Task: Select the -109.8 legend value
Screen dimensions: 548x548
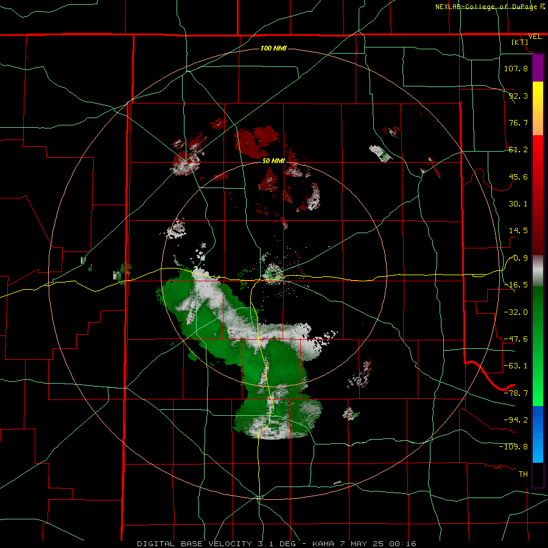Action: click(513, 447)
